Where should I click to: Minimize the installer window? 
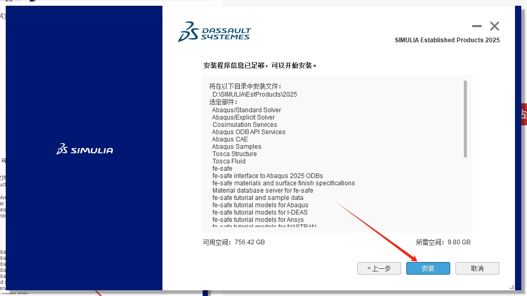[x=476, y=26]
